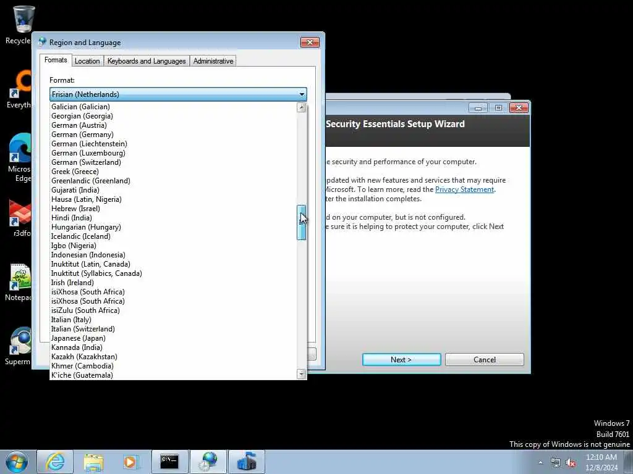The width and height of the screenshot is (633, 474).
Task: Select Hebrew (Israel) format
Action: point(173,209)
